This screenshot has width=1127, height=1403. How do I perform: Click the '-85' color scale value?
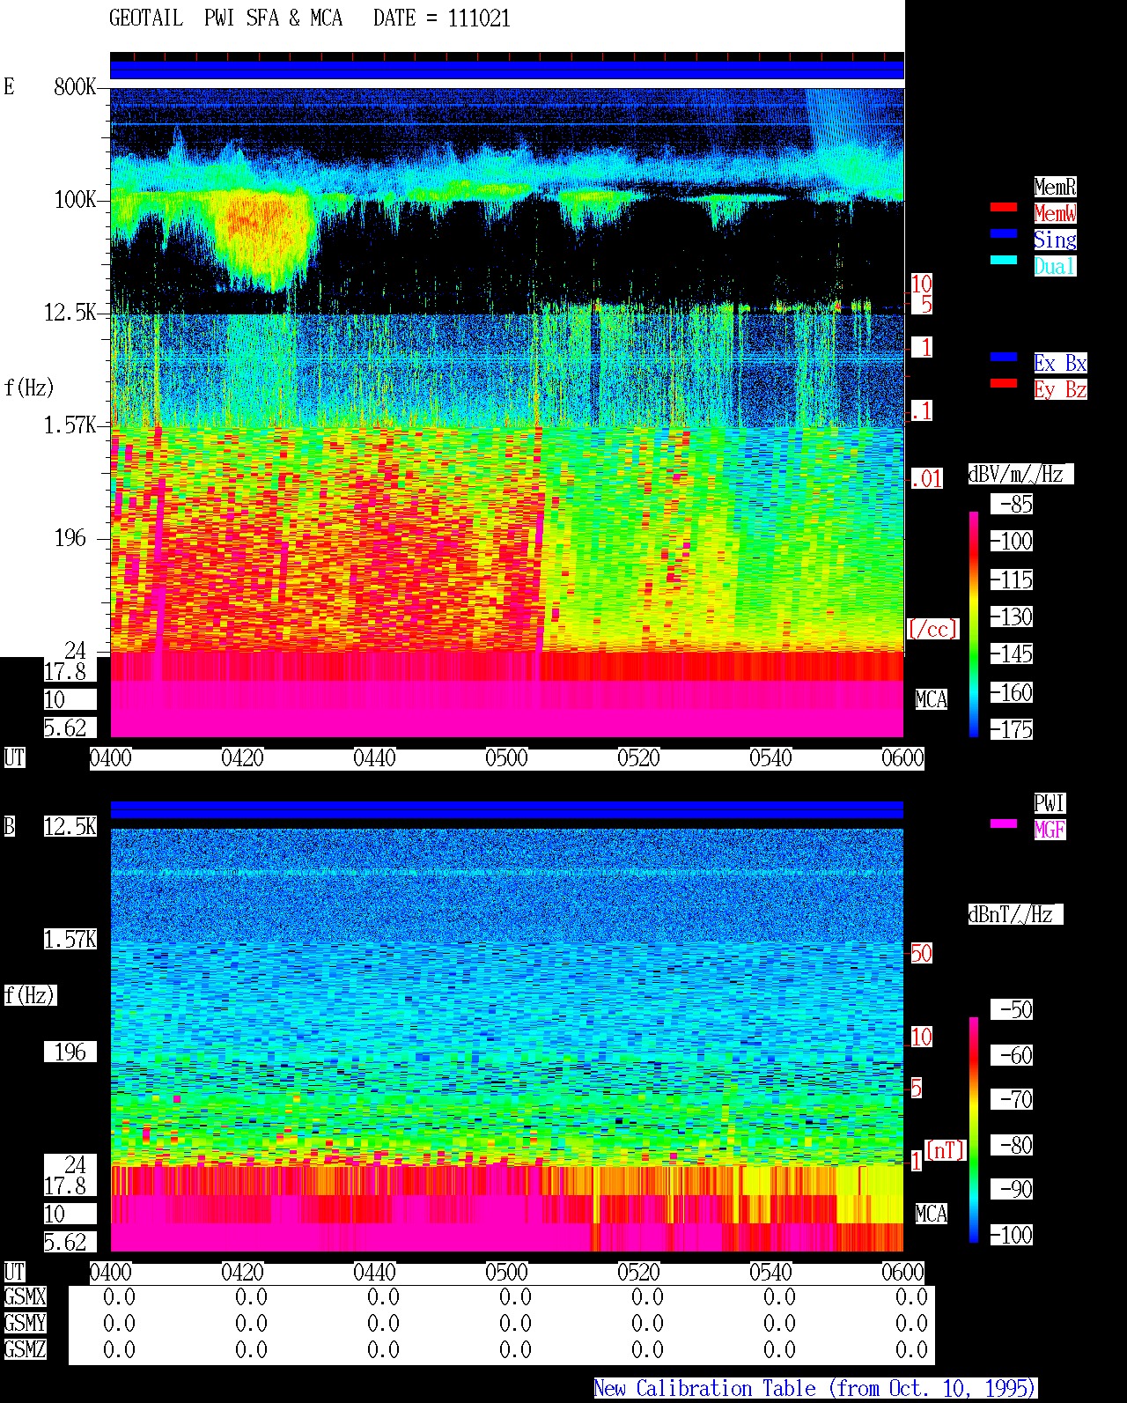click(x=1012, y=505)
